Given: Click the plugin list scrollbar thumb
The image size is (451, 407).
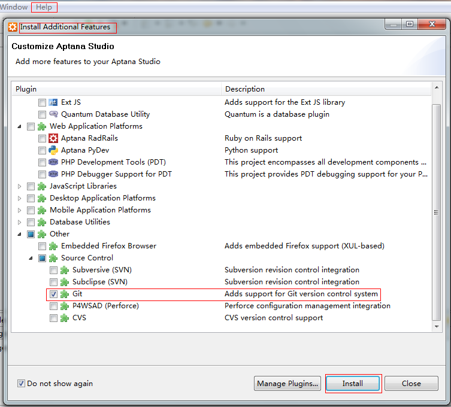Looking at the screenshot, I should (x=437, y=212).
